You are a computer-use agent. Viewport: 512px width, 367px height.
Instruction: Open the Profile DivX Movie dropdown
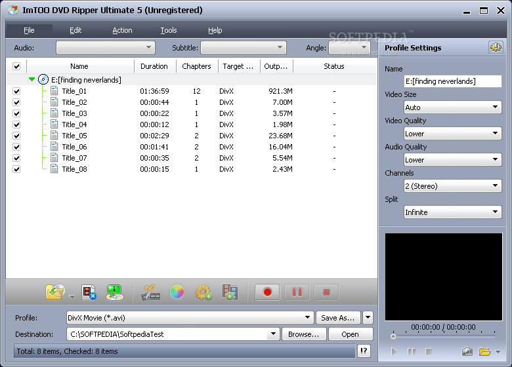190,317
